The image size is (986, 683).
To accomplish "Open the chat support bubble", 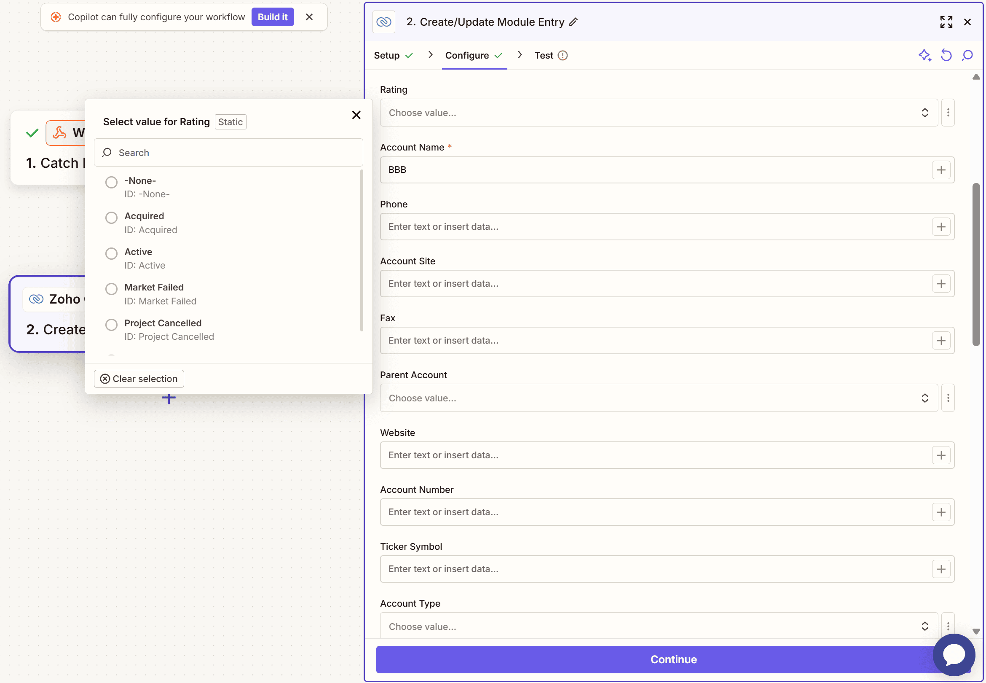I will point(954,655).
